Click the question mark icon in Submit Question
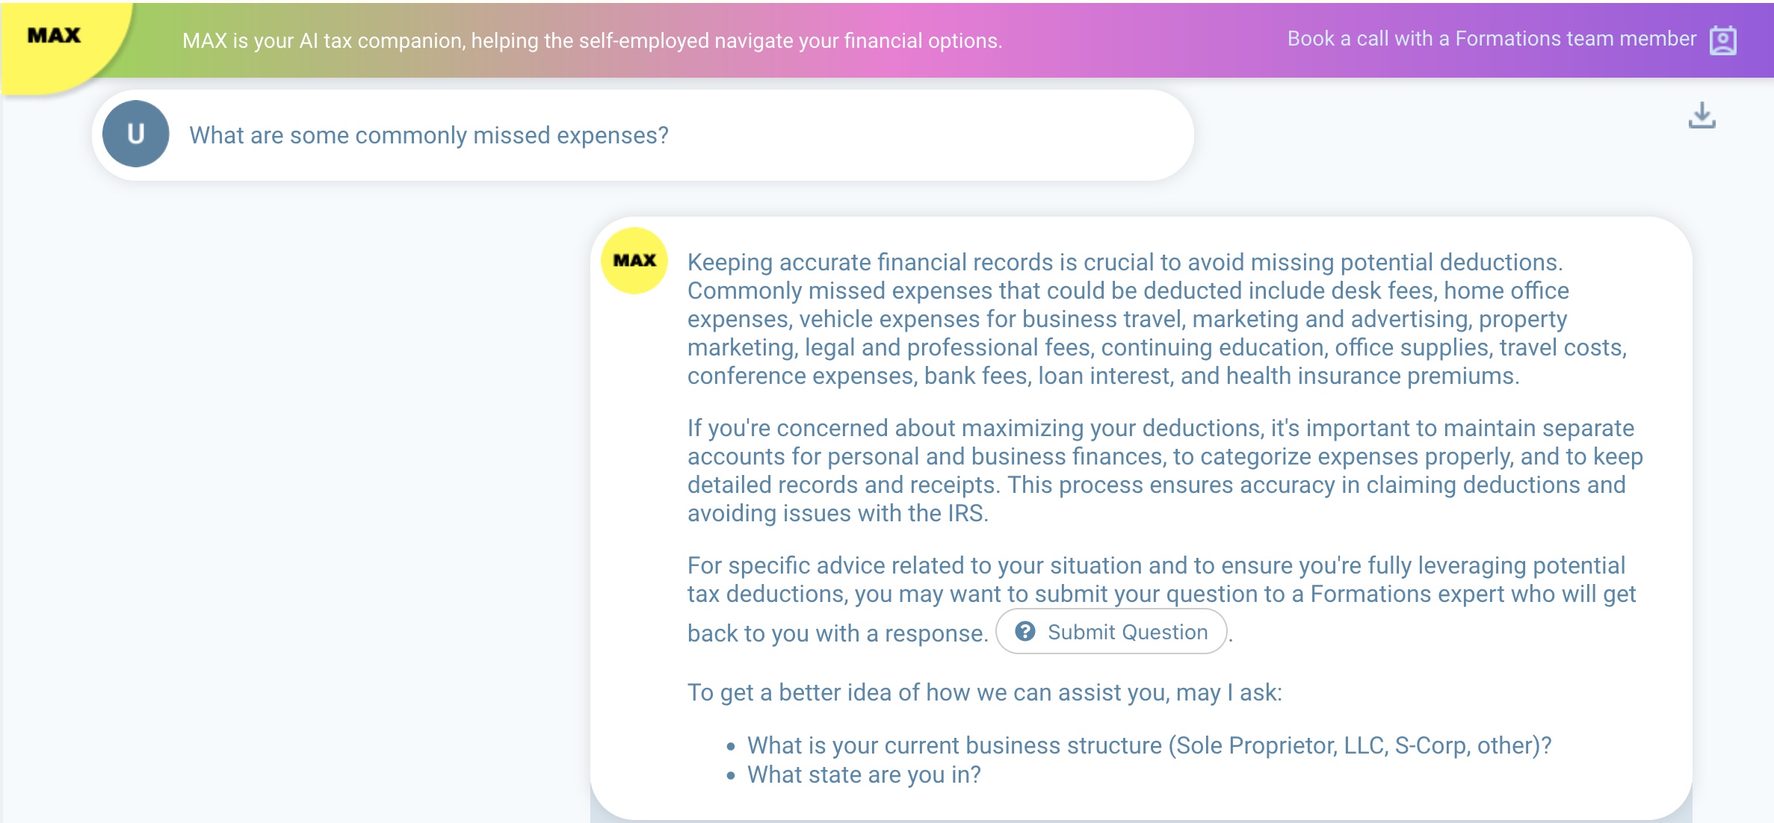The height and width of the screenshot is (823, 1774). point(1025,632)
